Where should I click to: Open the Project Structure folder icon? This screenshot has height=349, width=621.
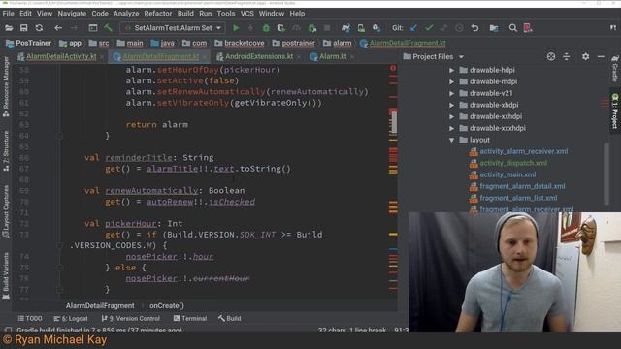494,28
